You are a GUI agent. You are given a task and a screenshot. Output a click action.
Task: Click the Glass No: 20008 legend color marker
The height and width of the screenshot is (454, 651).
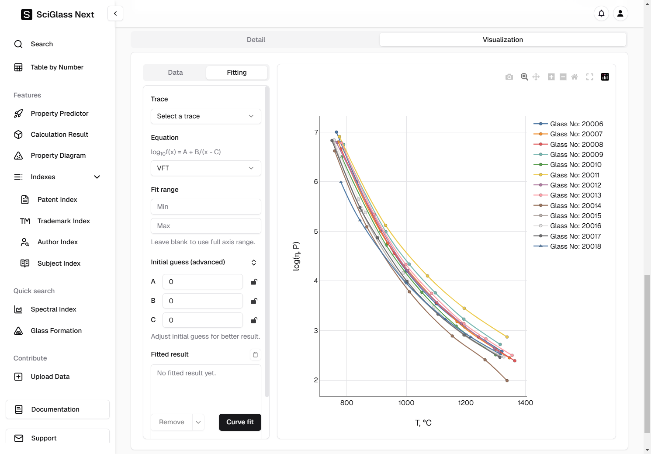pos(540,144)
